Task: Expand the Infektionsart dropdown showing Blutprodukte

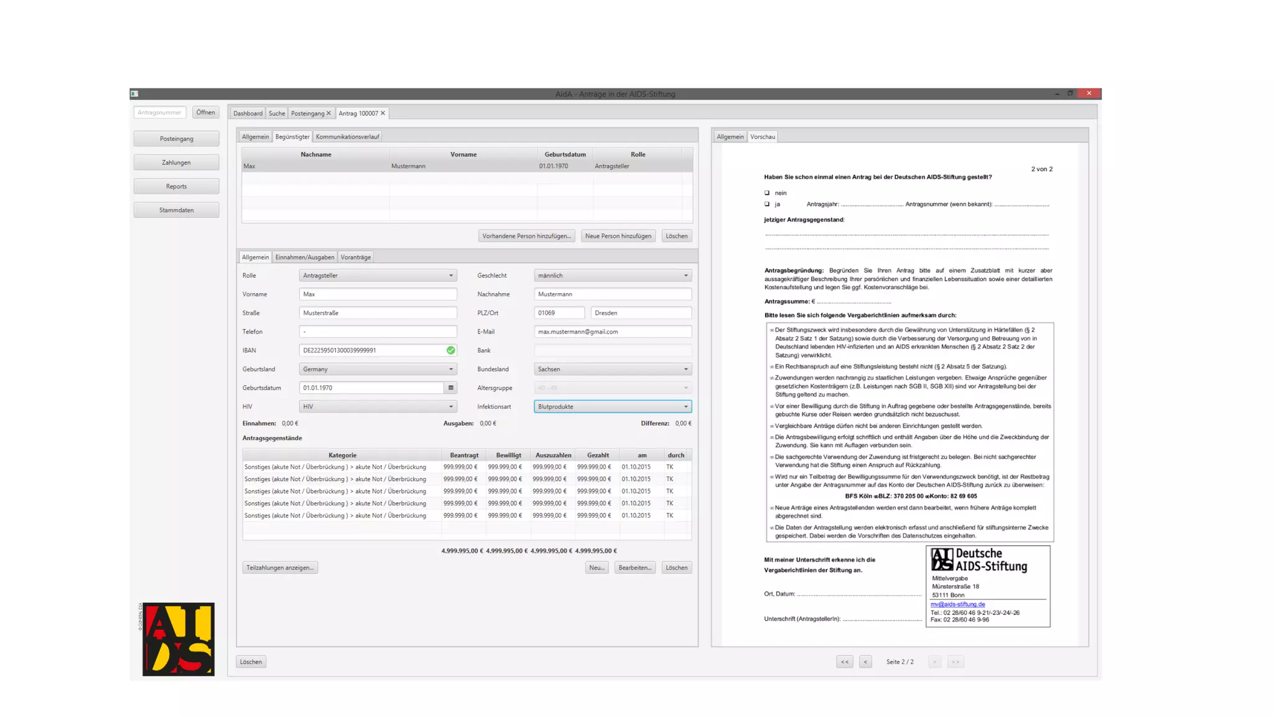Action: (612, 406)
